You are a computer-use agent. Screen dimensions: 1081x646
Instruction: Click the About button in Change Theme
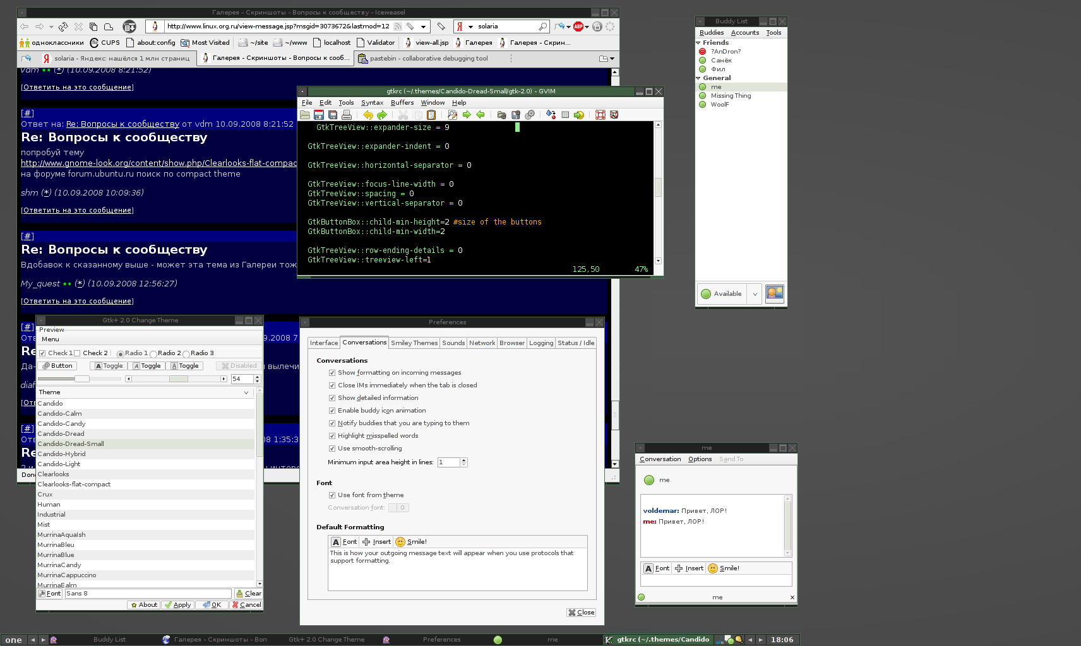click(143, 605)
